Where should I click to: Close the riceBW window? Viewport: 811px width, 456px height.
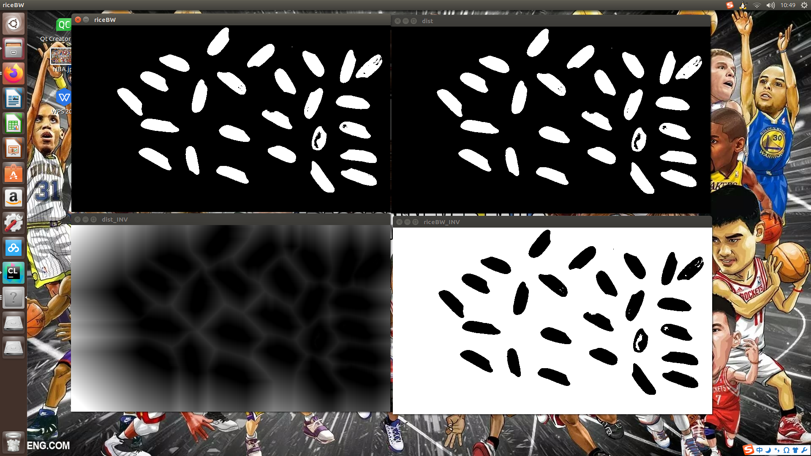coord(78,20)
